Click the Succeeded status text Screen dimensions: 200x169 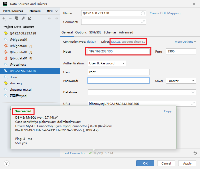(23, 111)
